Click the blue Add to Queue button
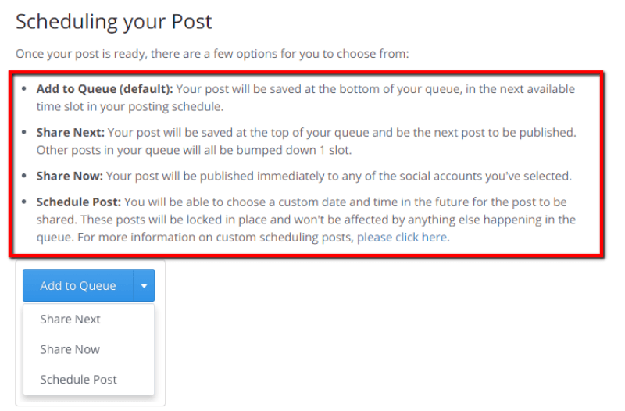Image resolution: width=625 pixels, height=411 pixels. click(78, 286)
